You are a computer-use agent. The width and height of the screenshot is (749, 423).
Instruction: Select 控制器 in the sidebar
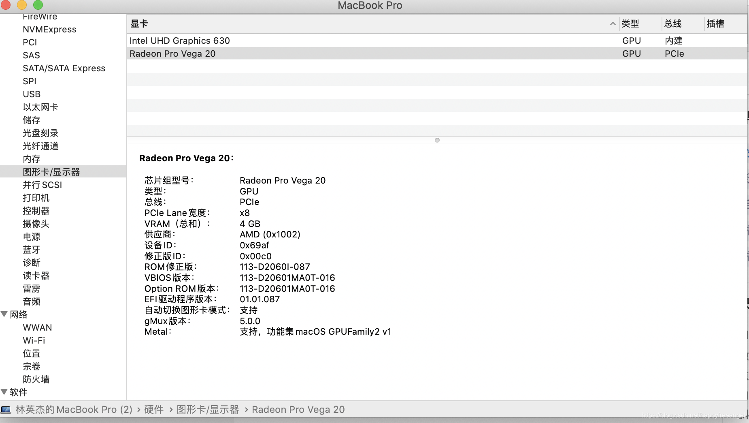coord(36,211)
